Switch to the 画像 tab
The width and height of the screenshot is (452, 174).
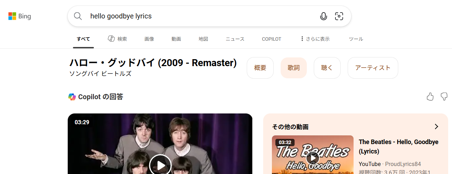pyautogui.click(x=149, y=39)
